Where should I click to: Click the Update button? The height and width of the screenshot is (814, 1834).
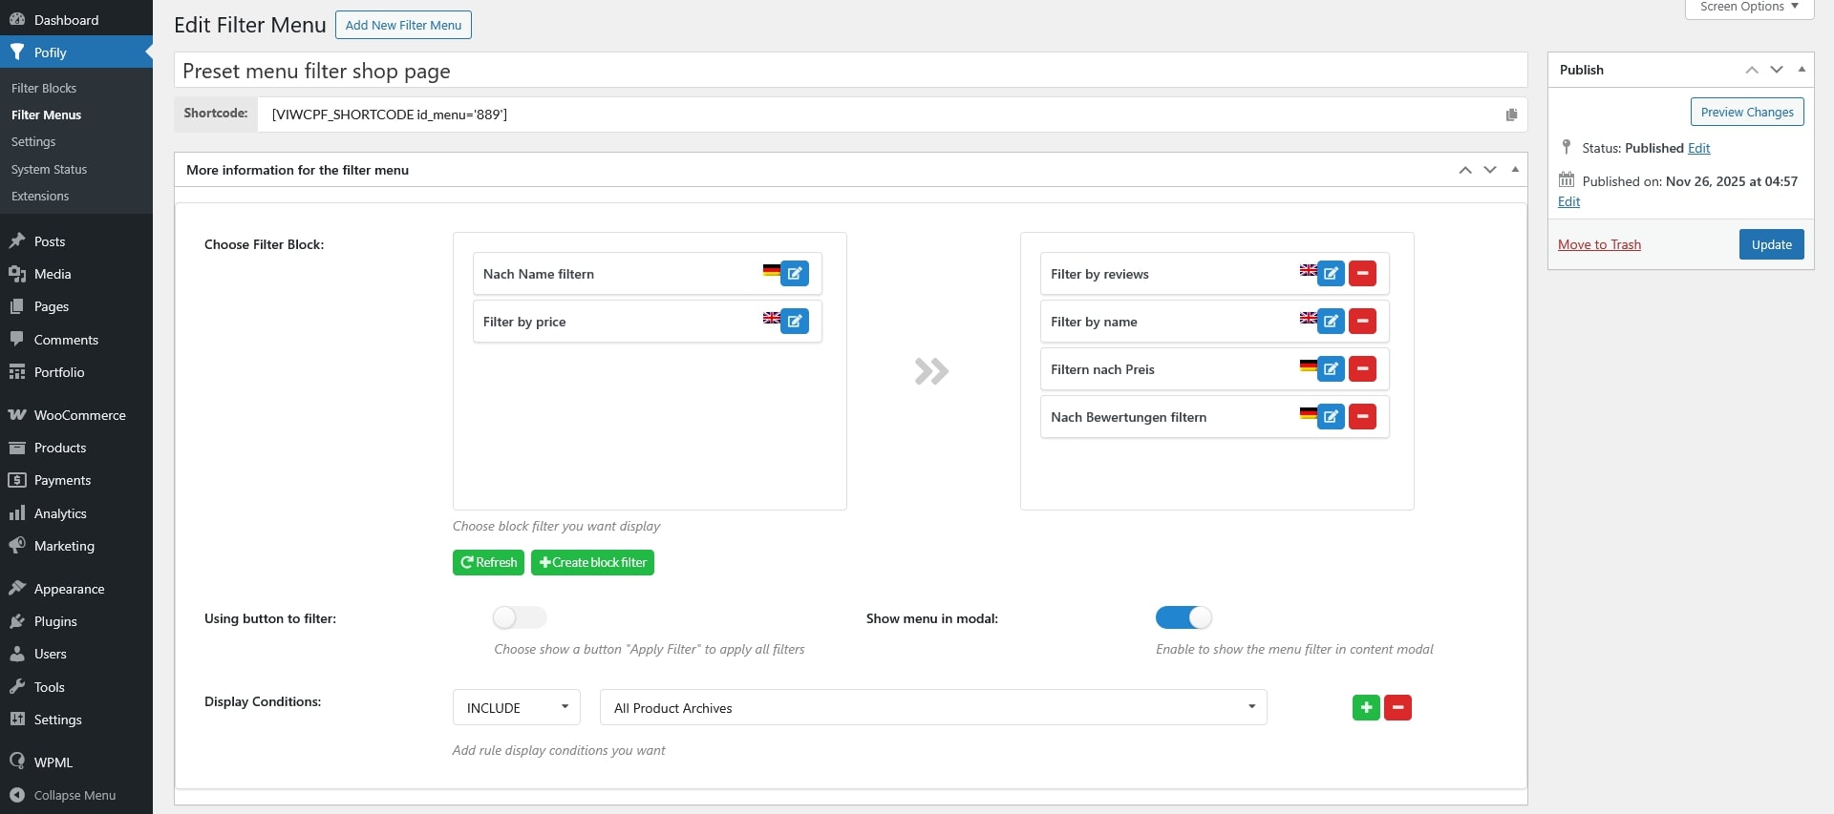coord(1771,244)
